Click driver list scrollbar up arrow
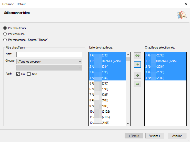The image size is (190, 142). point(128,55)
